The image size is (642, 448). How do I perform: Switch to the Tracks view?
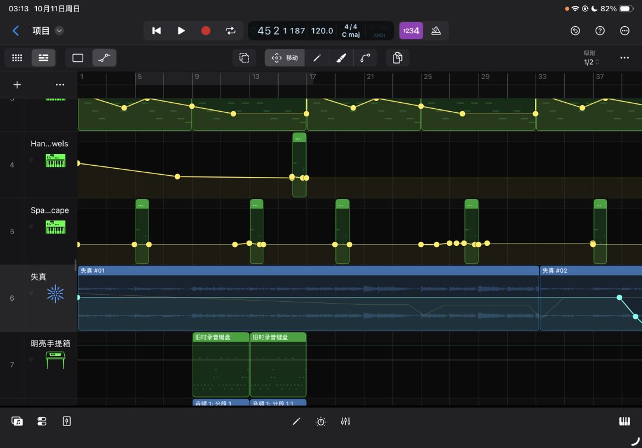pos(43,58)
